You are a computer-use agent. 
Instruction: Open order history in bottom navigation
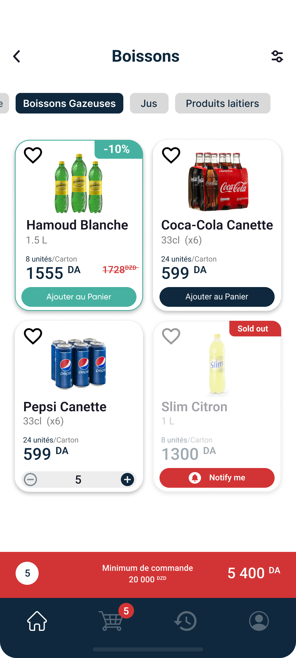(x=185, y=621)
